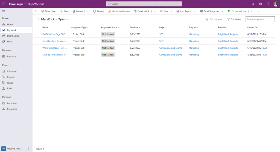Open the app launcher waffle icon

4,4
